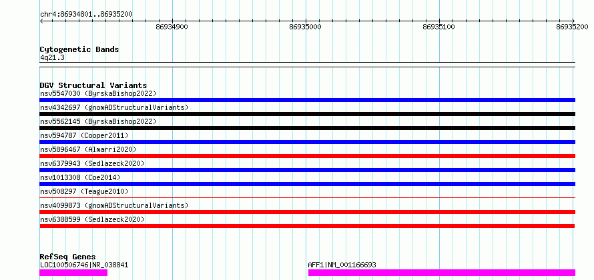Select the blue bar under nsv6379943
The width and height of the screenshot is (594, 280).
[x=307, y=170]
